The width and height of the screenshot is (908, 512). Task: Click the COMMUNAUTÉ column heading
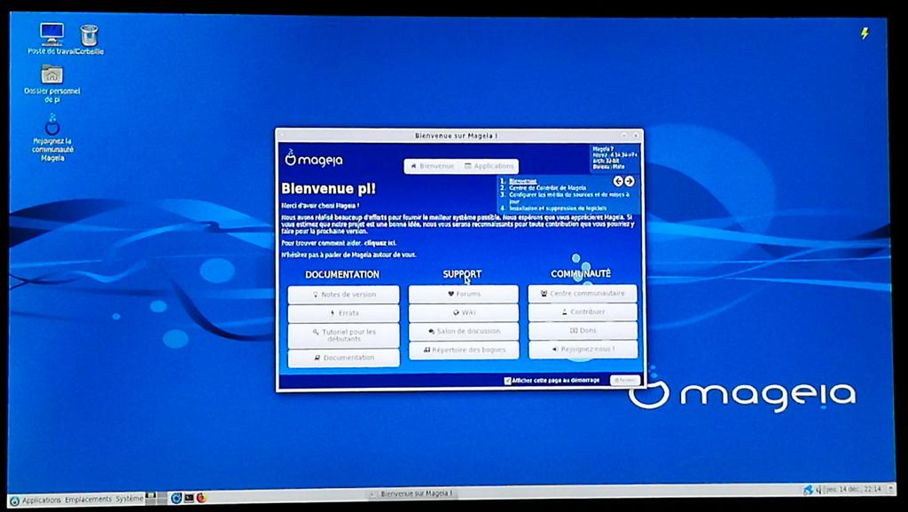click(x=581, y=273)
